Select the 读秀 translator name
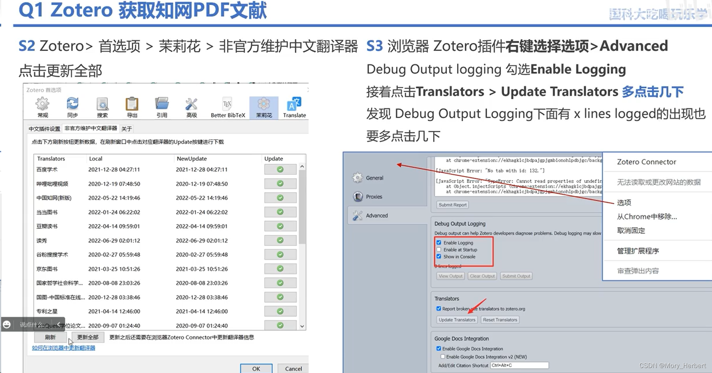712x373 pixels. click(42, 240)
